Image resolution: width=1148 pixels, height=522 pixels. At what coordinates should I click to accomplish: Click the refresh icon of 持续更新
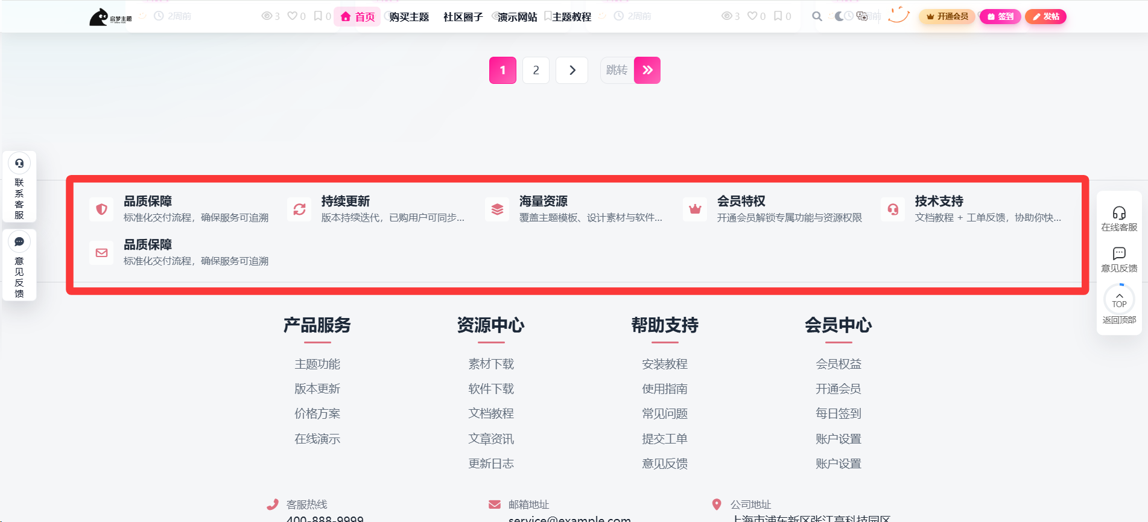299,209
